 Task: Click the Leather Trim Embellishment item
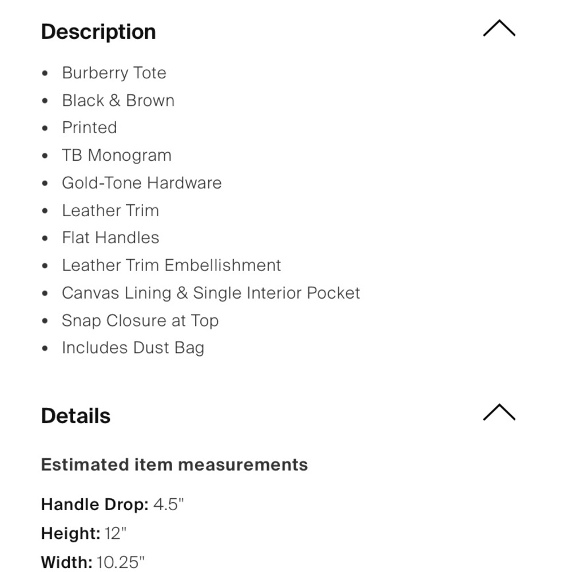click(172, 265)
